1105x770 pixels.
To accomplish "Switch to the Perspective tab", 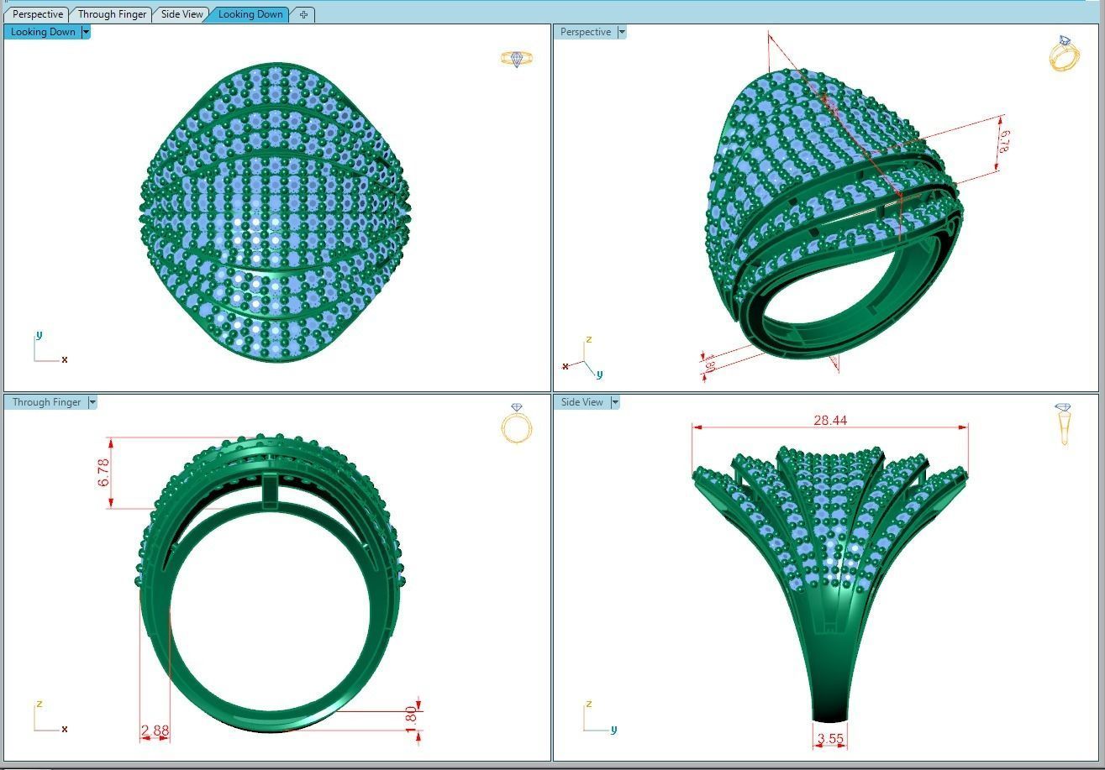I will coord(38,14).
